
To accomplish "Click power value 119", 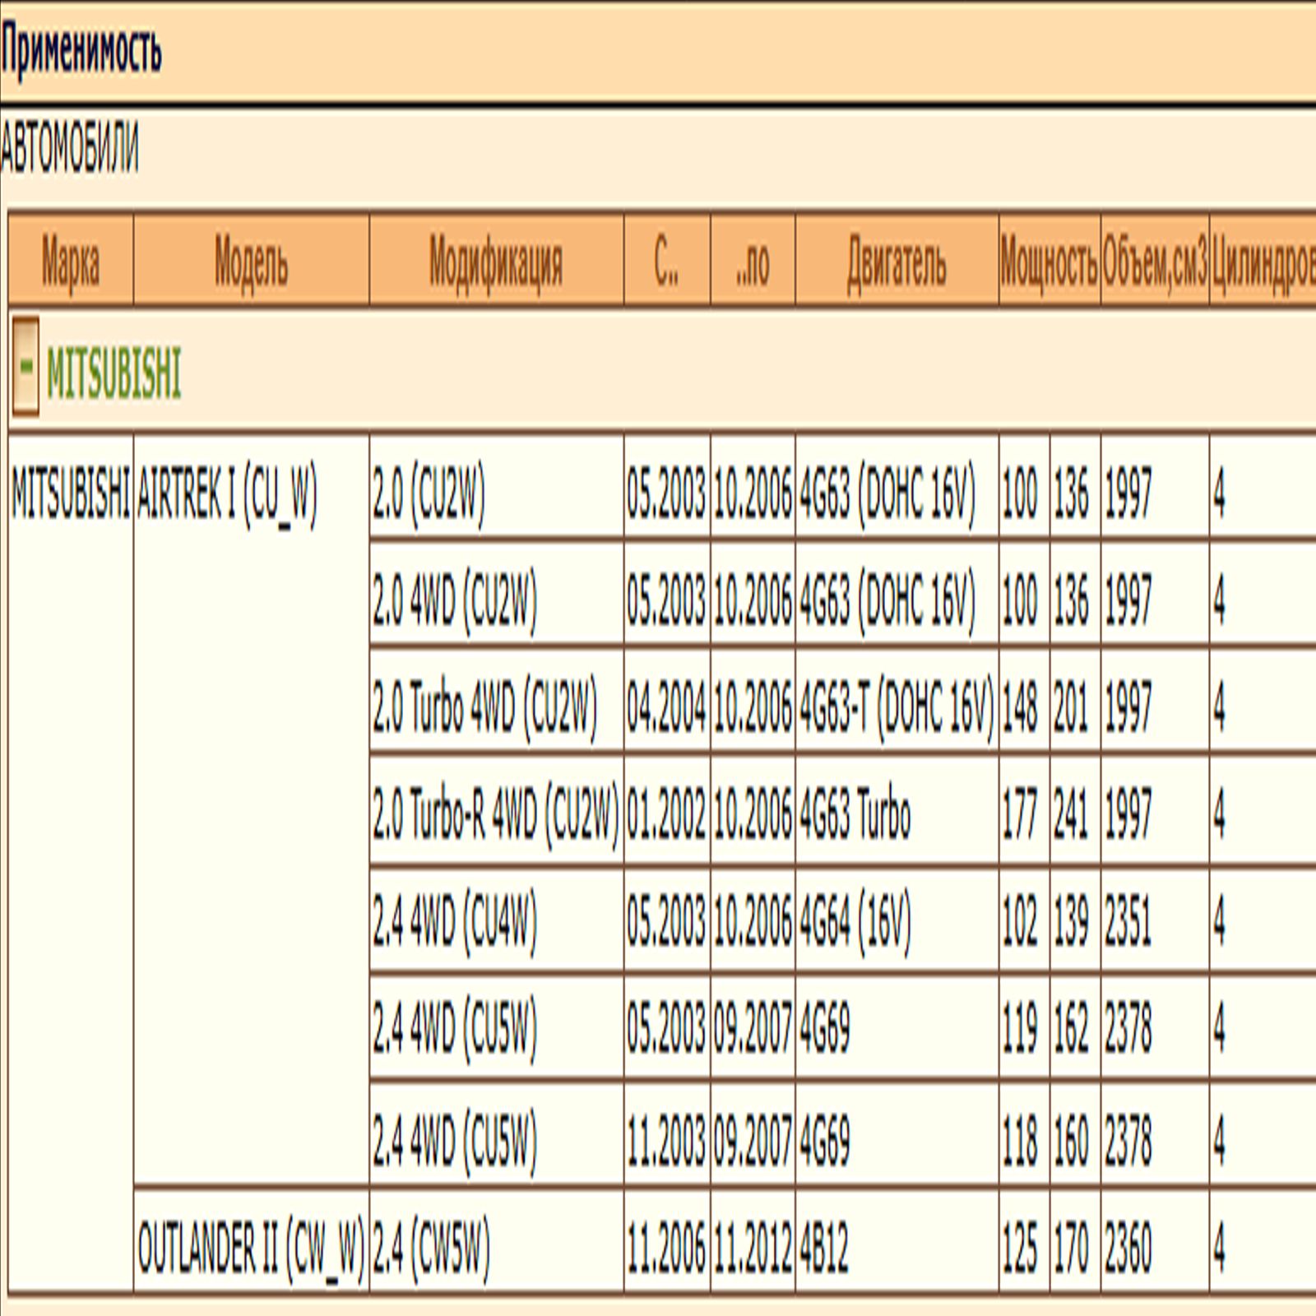I will pos(1020,1029).
